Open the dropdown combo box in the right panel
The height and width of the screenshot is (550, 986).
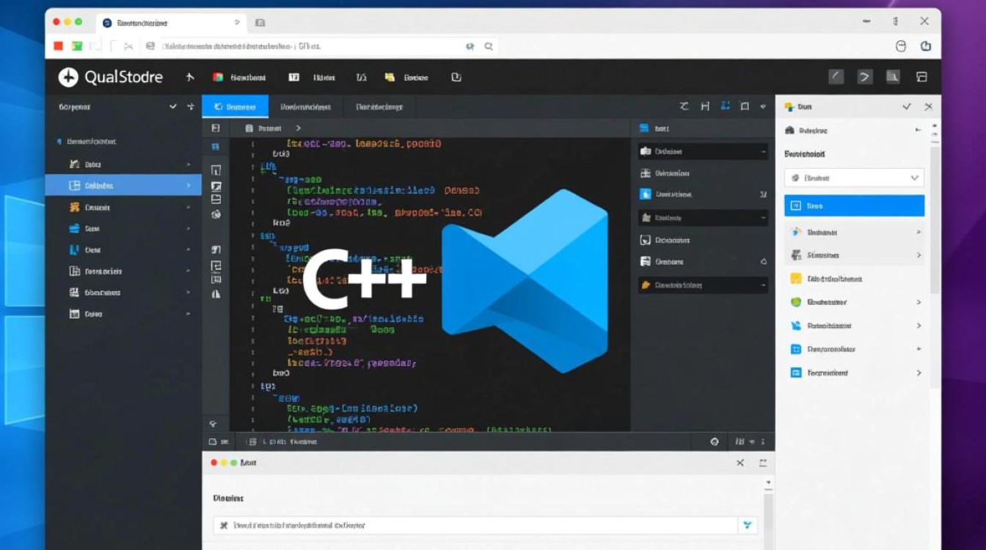pyautogui.click(x=854, y=177)
